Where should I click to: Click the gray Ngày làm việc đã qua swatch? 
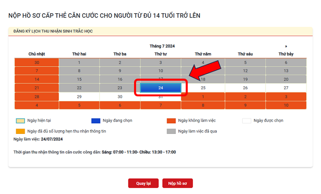171,131
